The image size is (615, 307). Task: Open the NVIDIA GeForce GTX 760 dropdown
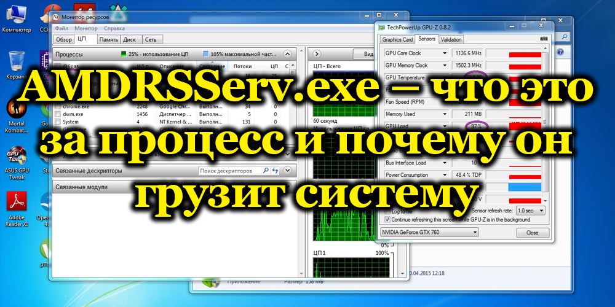(429, 233)
